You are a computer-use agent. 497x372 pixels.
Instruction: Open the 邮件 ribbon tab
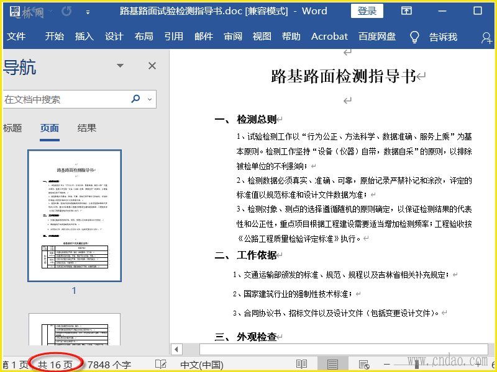(x=204, y=37)
